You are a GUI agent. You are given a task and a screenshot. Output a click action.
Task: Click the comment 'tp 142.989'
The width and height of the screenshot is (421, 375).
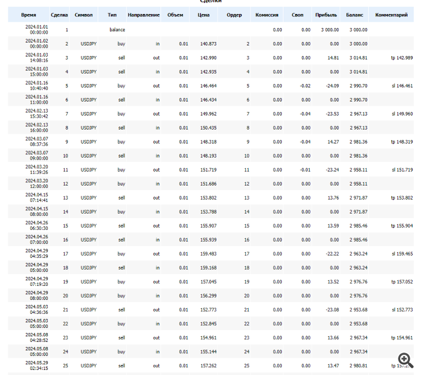(x=402, y=58)
